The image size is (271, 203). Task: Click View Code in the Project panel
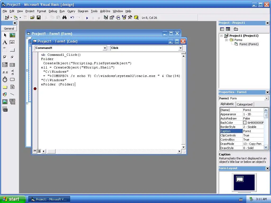(x=222, y=29)
